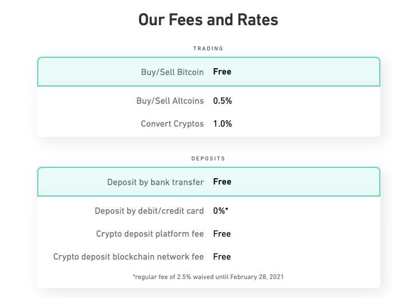This screenshot has width=393, height=298.
Task: Select the Deposit by debit/credit card label
Action: point(149,211)
